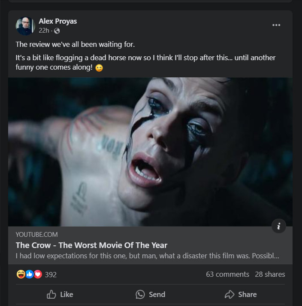Image resolution: width=302 pixels, height=306 pixels.
Task: Open the 22h post timestamp
Action: (x=43, y=31)
